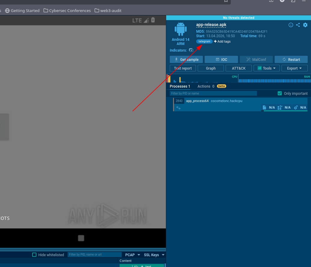
Task: Enable the Hide whitelisted checkbox
Action: click(x=34, y=254)
